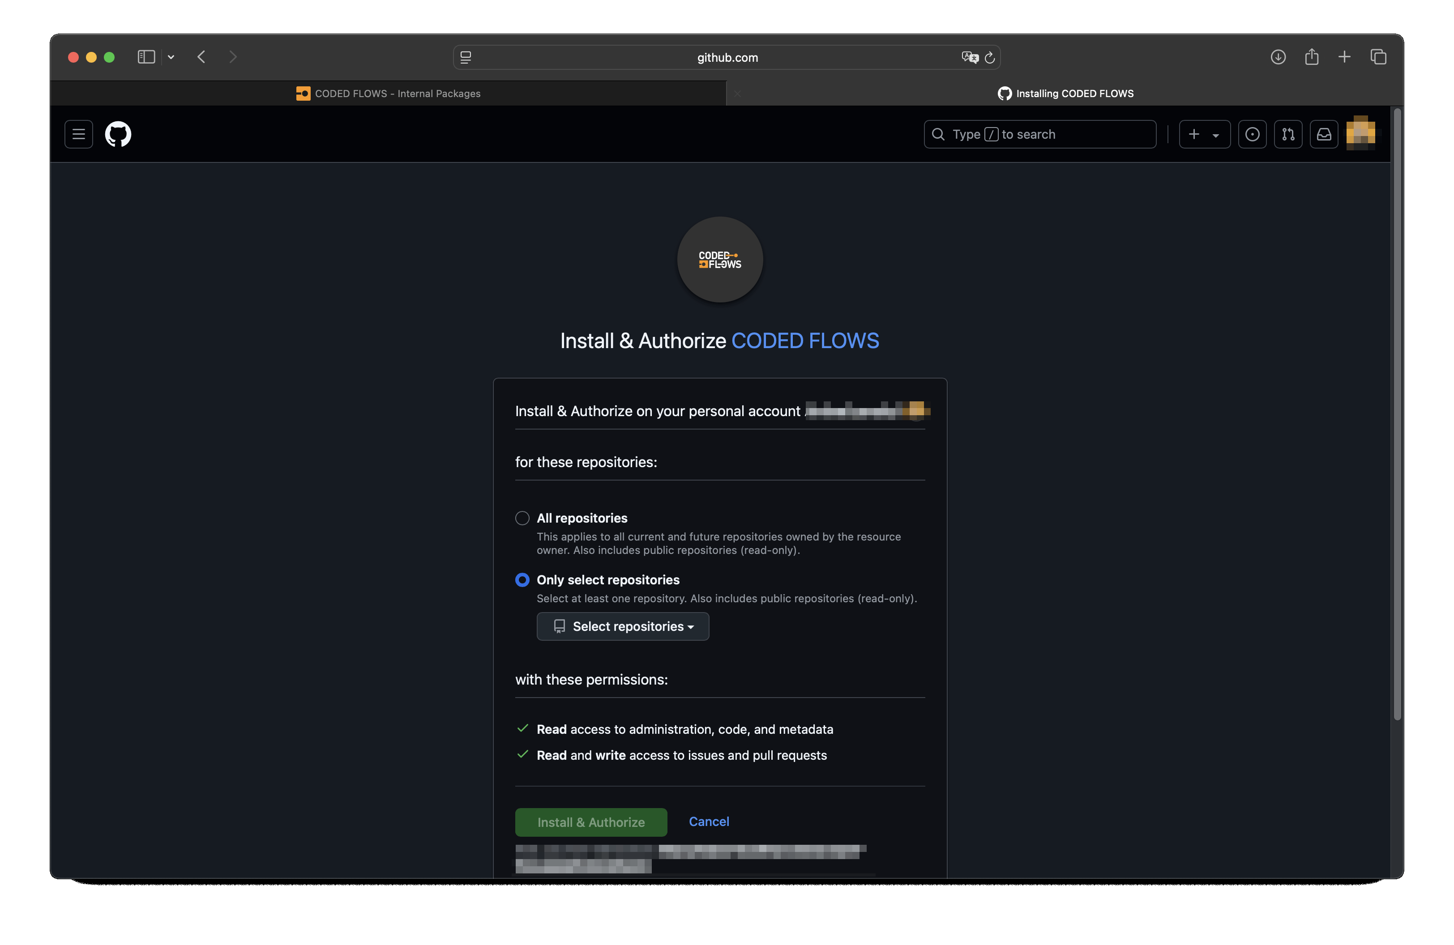The image size is (1454, 945).
Task: Show Safari downloads icon
Action: pyautogui.click(x=1278, y=57)
